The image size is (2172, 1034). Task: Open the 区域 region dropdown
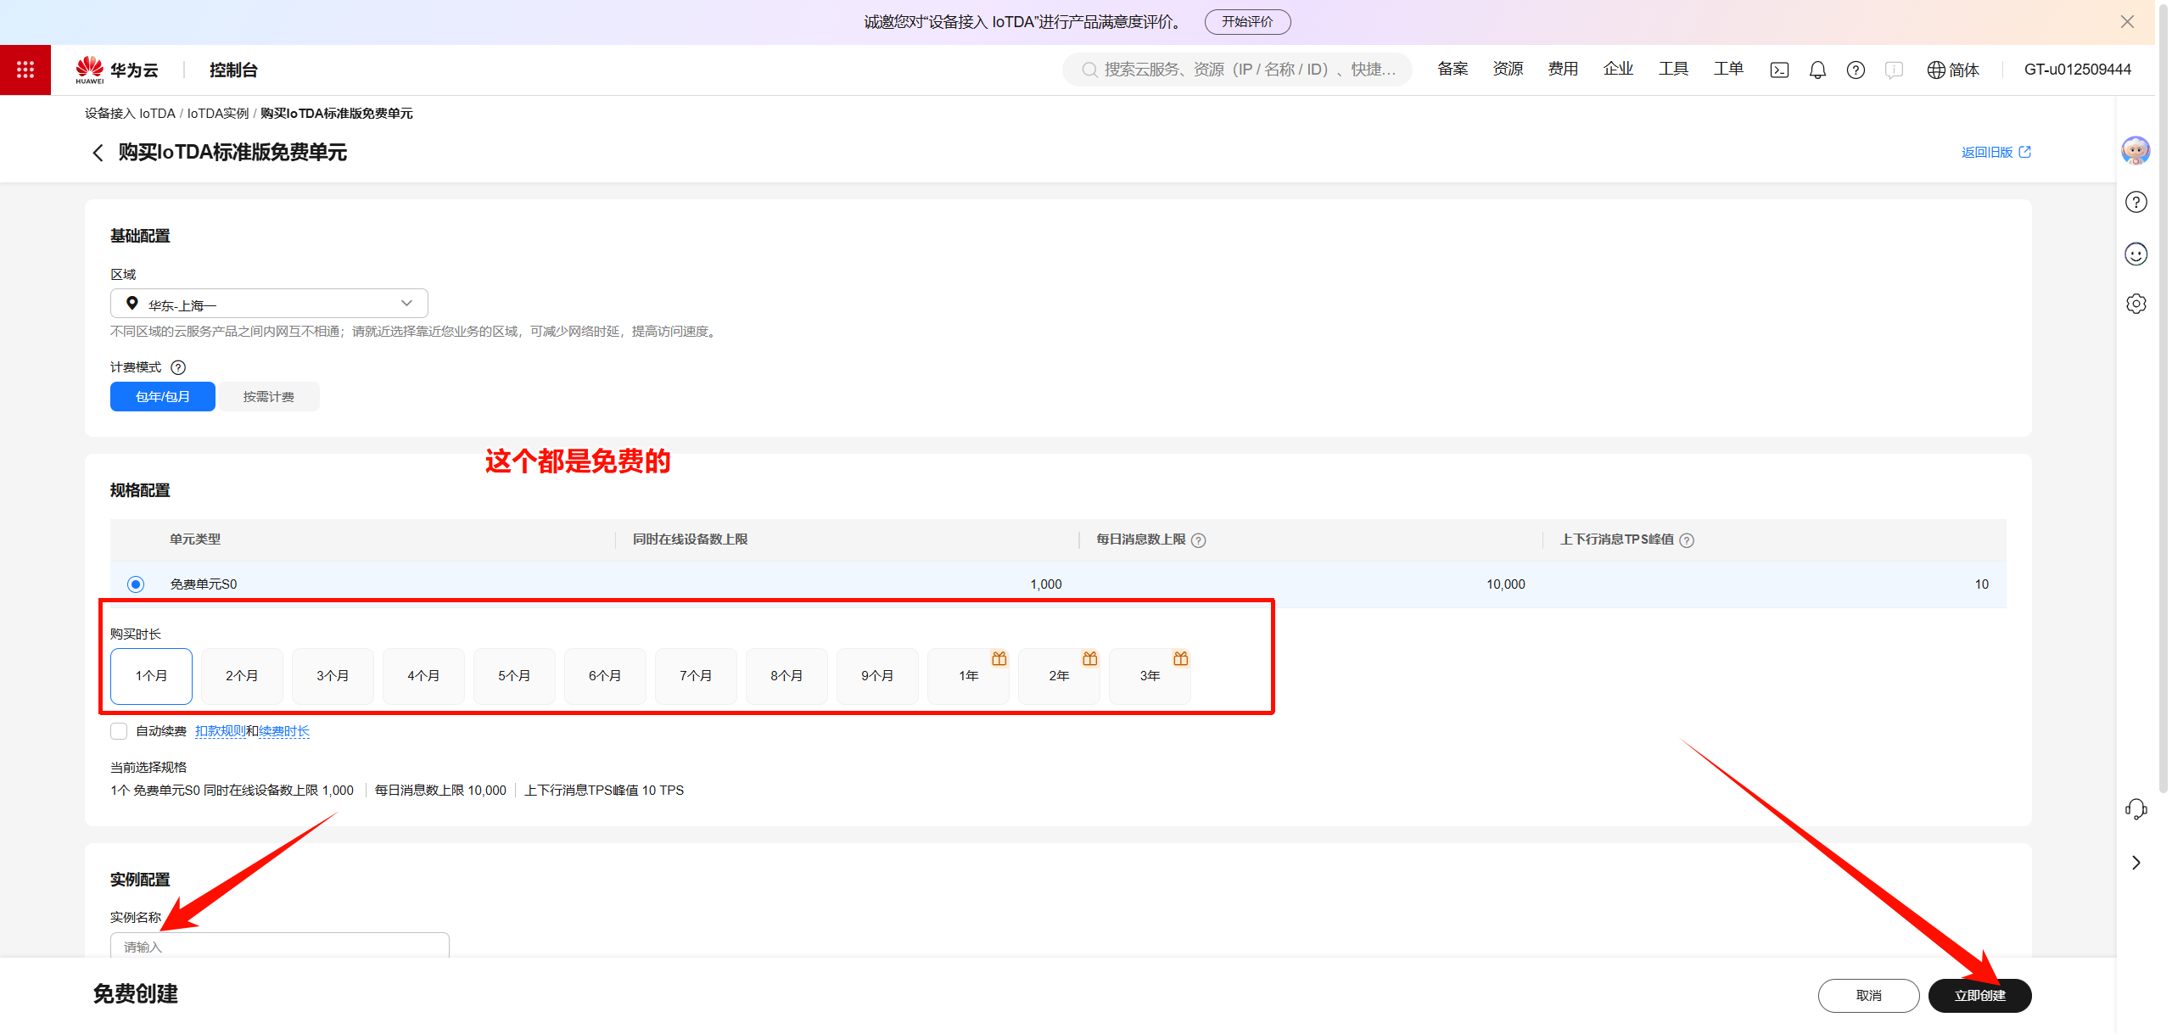coord(269,304)
